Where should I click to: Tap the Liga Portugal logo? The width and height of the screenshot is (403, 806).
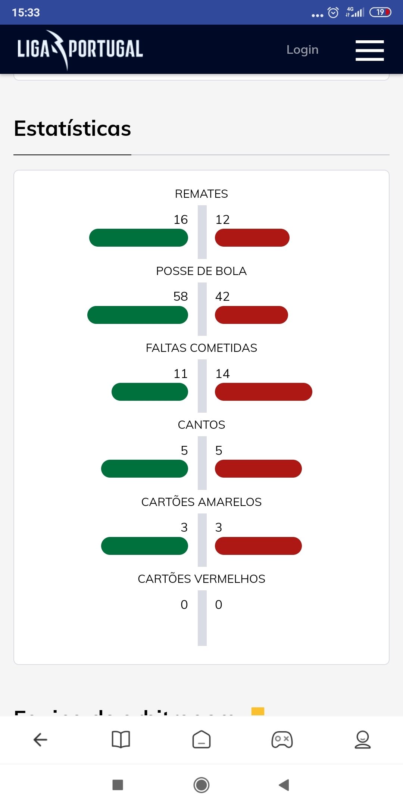click(80, 49)
